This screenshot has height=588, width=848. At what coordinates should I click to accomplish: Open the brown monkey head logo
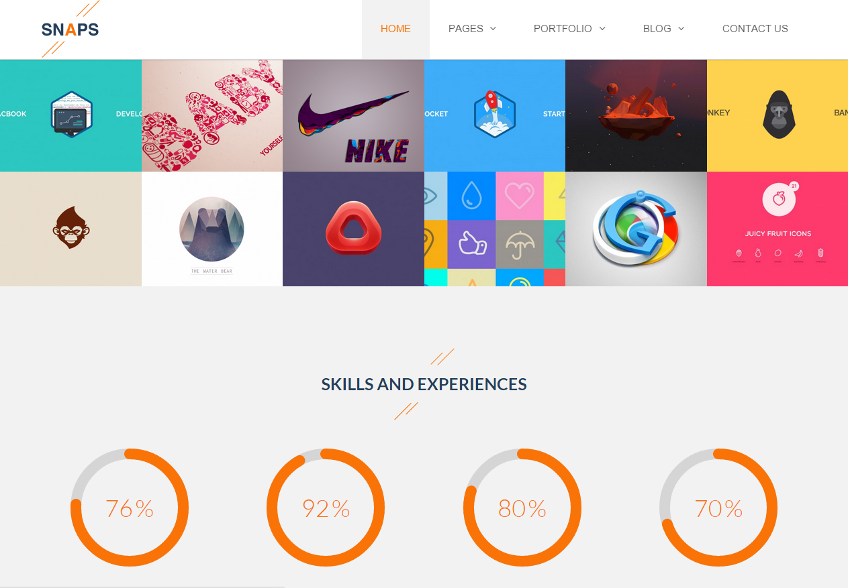(x=71, y=228)
